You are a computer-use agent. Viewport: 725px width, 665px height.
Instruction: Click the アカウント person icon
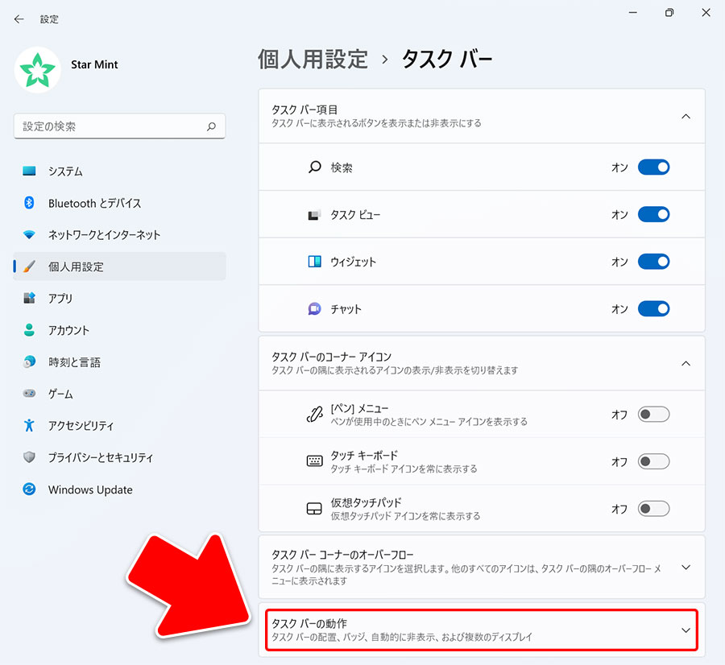tap(29, 330)
